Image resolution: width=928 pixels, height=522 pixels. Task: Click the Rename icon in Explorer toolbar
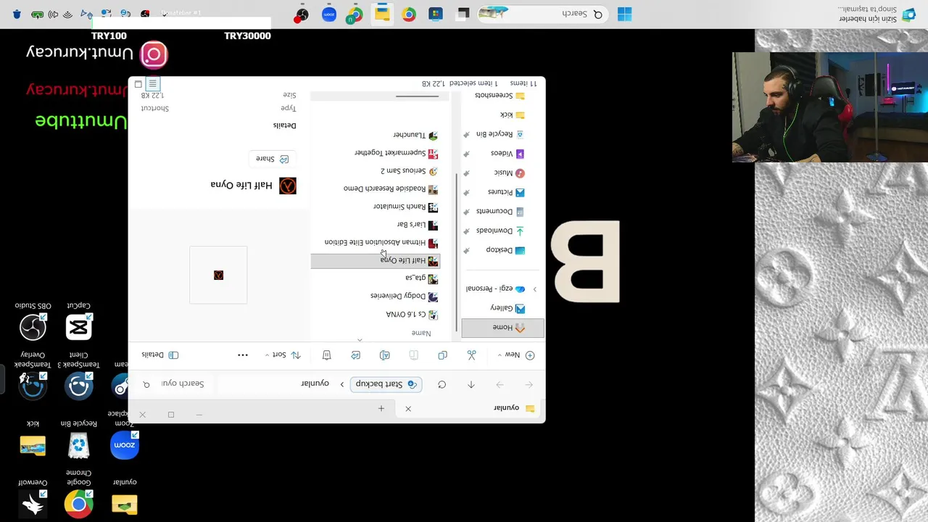[x=384, y=355]
